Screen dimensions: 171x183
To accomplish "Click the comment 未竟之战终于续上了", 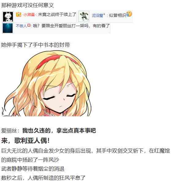I will click(x=57, y=14).
